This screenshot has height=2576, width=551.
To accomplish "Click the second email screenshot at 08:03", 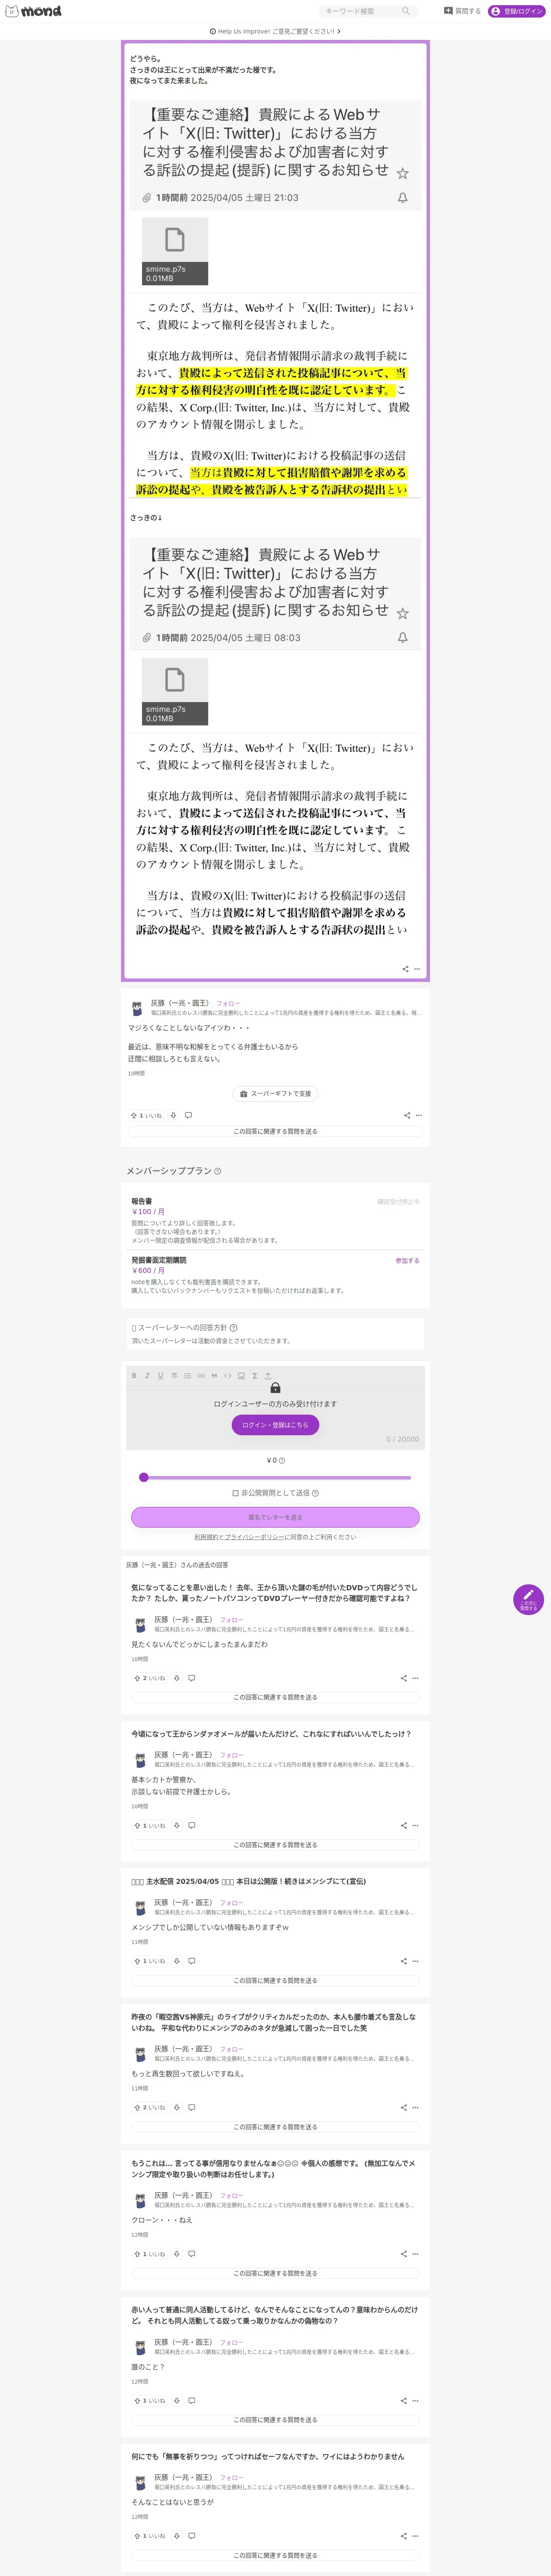I will [x=275, y=738].
